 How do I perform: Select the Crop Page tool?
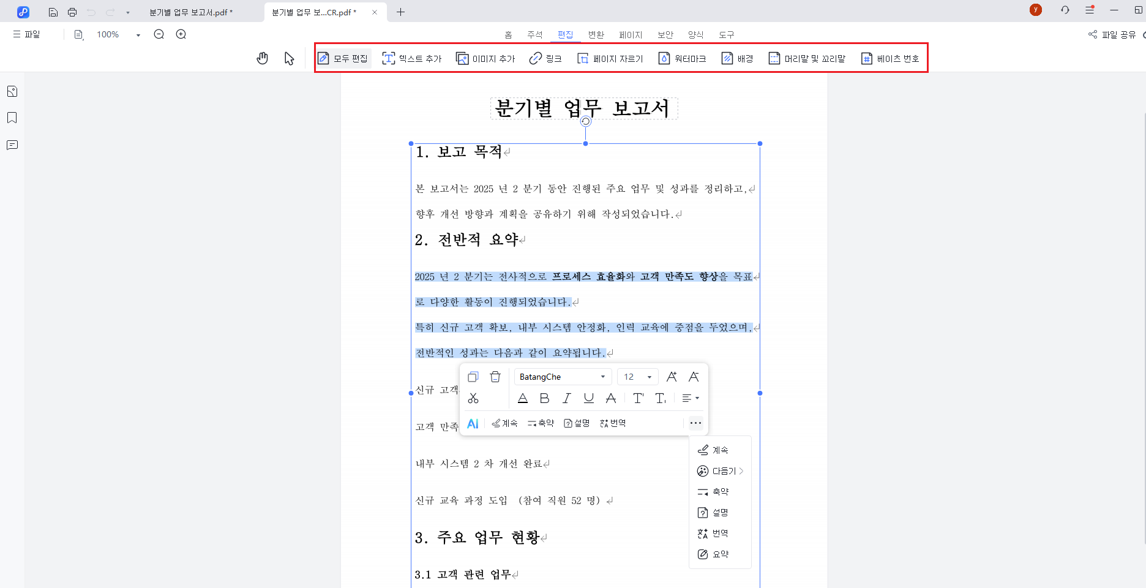point(609,58)
